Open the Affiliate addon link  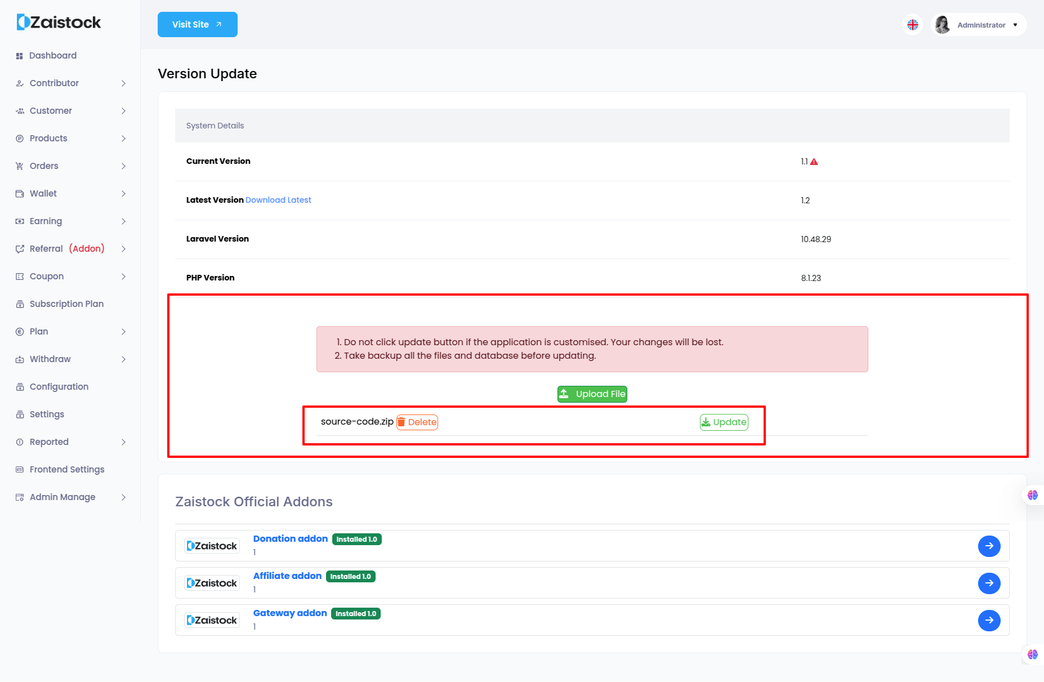point(288,576)
